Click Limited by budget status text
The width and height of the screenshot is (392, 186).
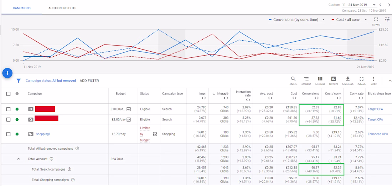point(145,134)
